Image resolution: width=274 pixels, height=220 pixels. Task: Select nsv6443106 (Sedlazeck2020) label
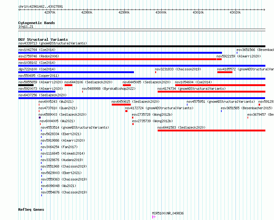pos(88,82)
